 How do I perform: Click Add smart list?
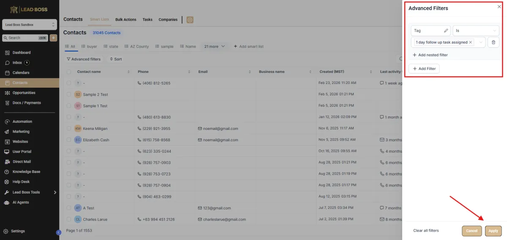click(248, 46)
